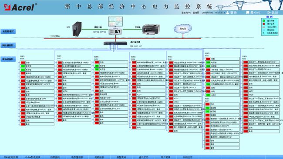Click the 192.168.127.100 host IP address
Viewport: 283px width, 159px height.
99,32
